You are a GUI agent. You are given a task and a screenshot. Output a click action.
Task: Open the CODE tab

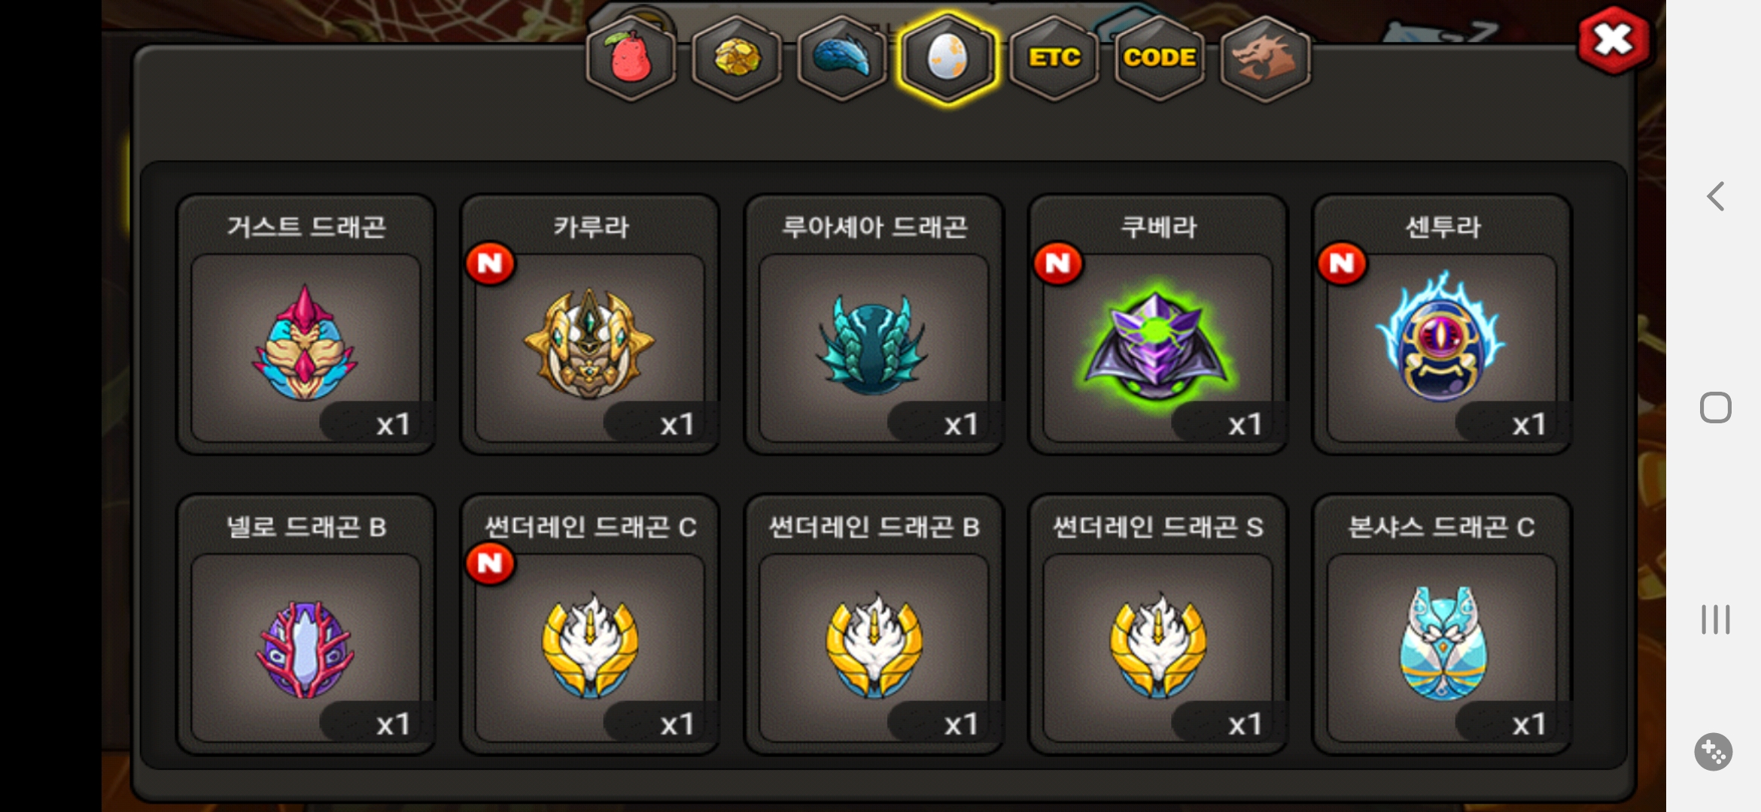(1160, 58)
